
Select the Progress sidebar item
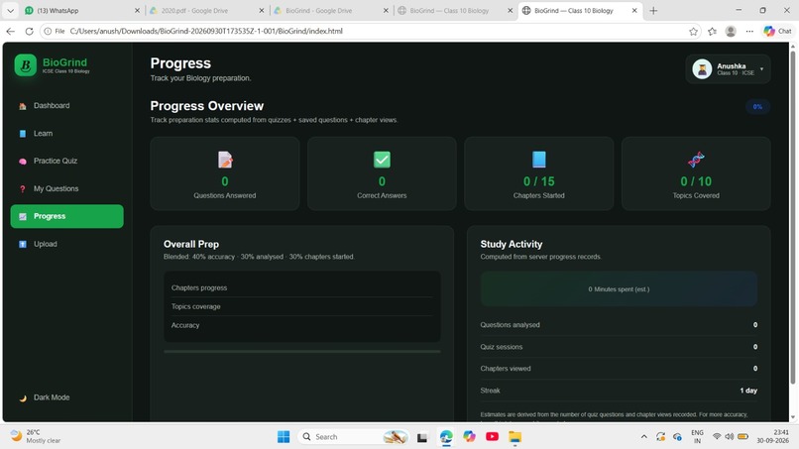click(x=66, y=216)
